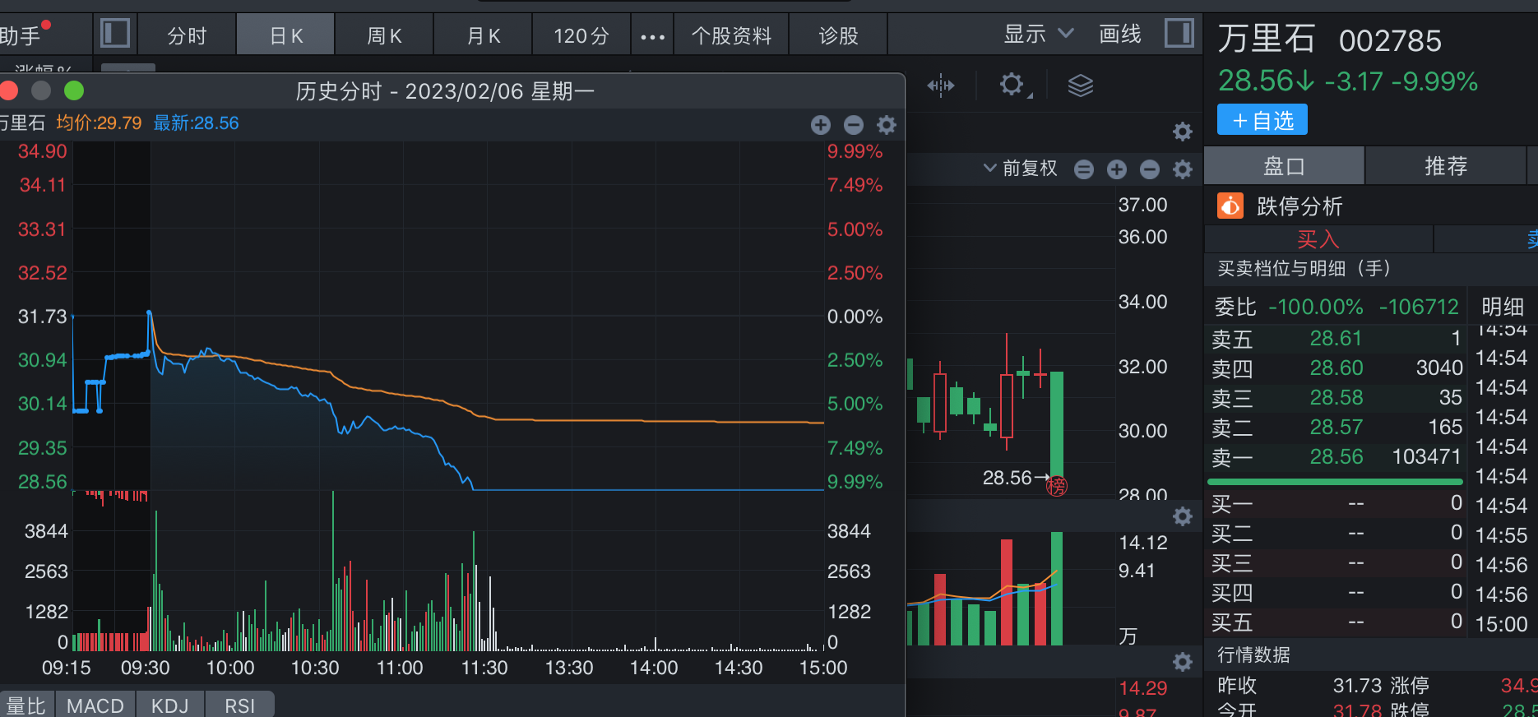The width and height of the screenshot is (1538, 717).
Task: Click the red 买入 buy button
Action: tap(1318, 239)
